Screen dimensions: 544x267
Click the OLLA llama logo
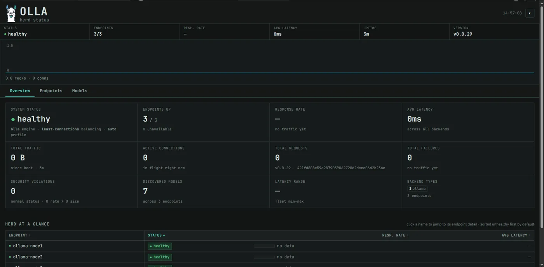click(11, 14)
